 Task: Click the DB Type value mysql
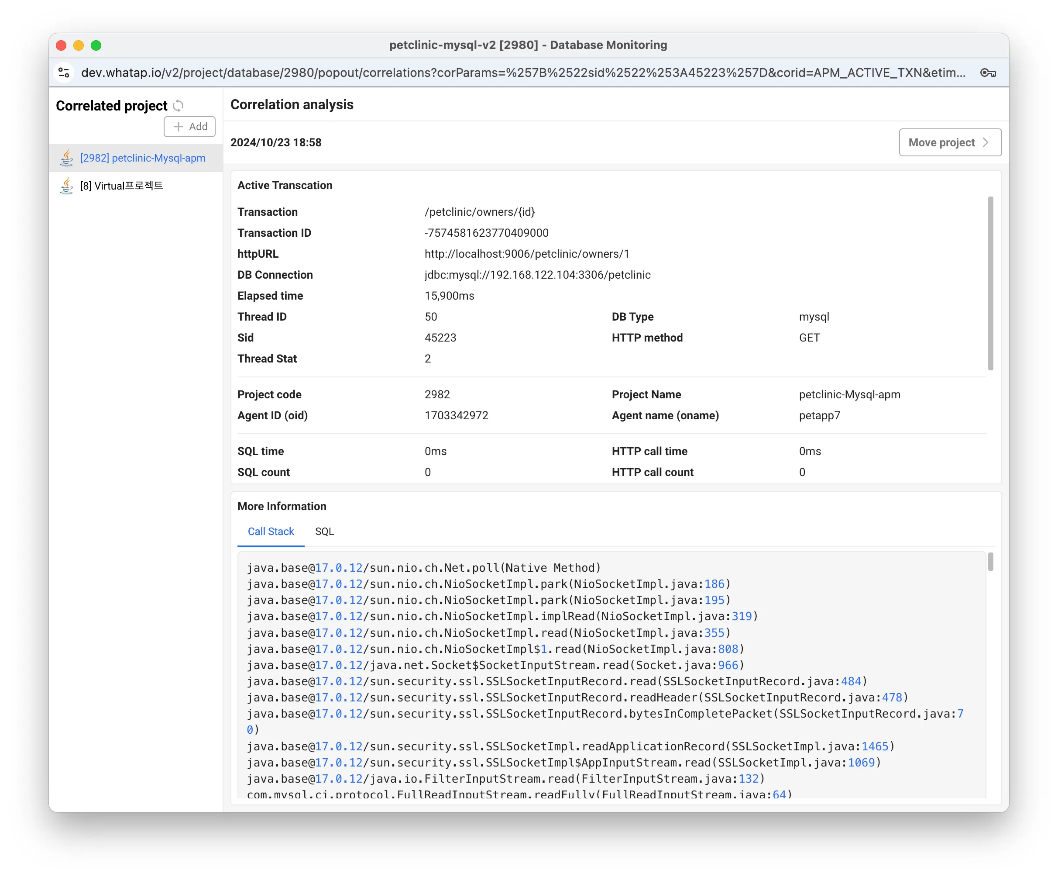814,317
